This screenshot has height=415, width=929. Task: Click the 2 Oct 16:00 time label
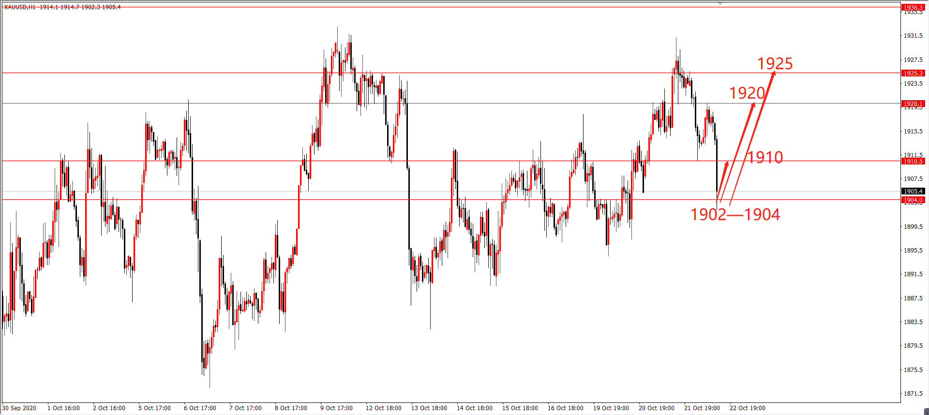[109, 408]
